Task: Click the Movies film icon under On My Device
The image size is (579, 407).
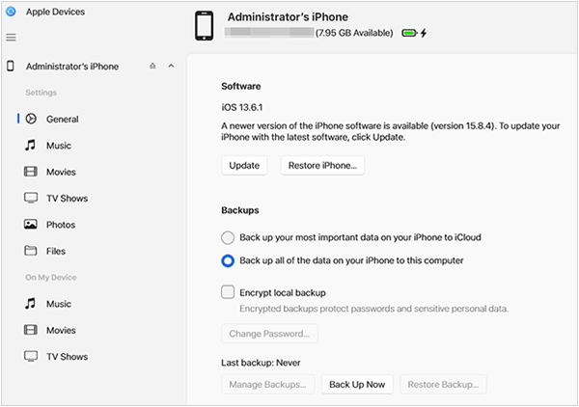Action: (31, 330)
